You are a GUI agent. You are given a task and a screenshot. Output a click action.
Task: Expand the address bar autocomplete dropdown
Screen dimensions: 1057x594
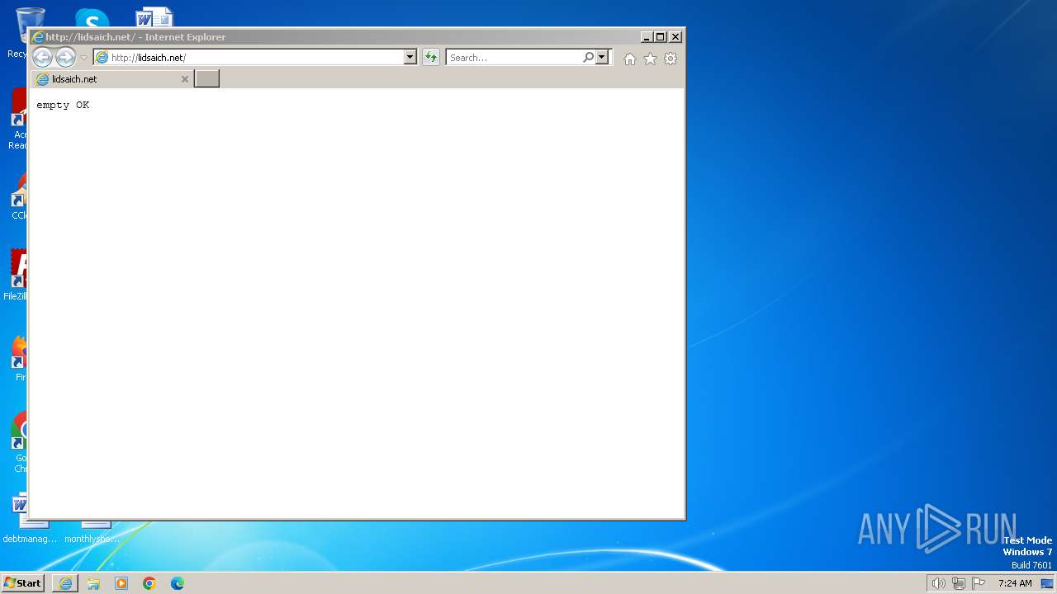(410, 57)
